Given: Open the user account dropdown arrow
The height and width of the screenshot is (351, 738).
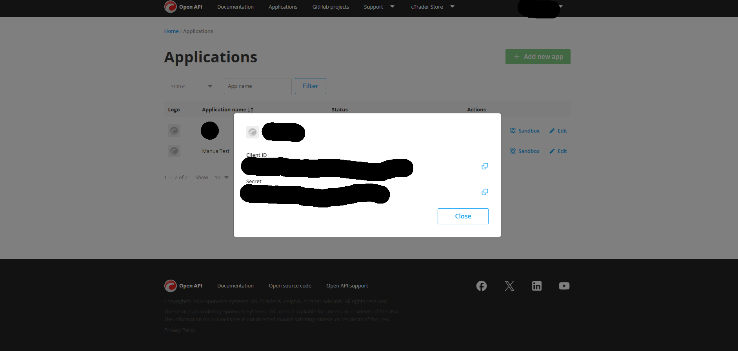Looking at the screenshot, I should [561, 6].
